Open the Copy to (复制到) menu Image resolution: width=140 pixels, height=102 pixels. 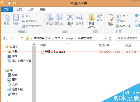pyautogui.click(x=59, y=20)
